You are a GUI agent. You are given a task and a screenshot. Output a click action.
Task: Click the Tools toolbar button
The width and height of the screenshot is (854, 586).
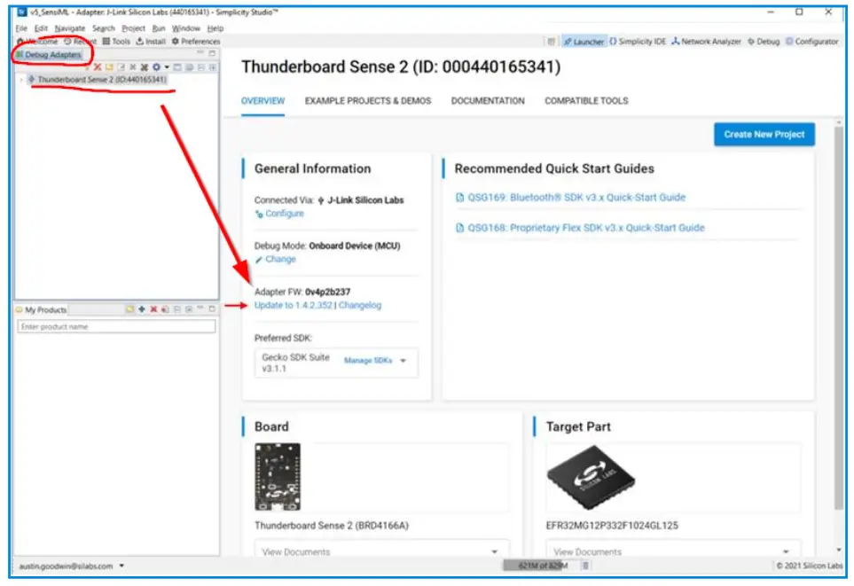(116, 42)
